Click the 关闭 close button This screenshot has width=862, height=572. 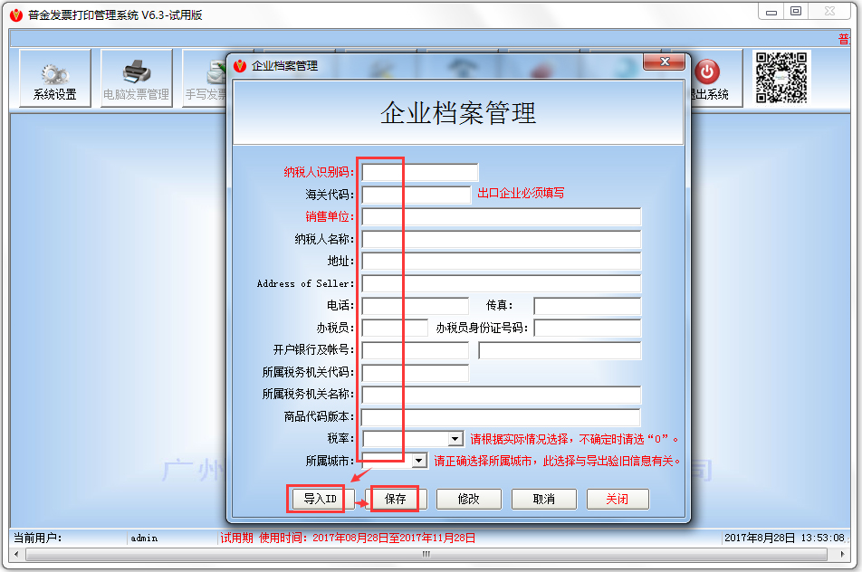click(x=618, y=499)
